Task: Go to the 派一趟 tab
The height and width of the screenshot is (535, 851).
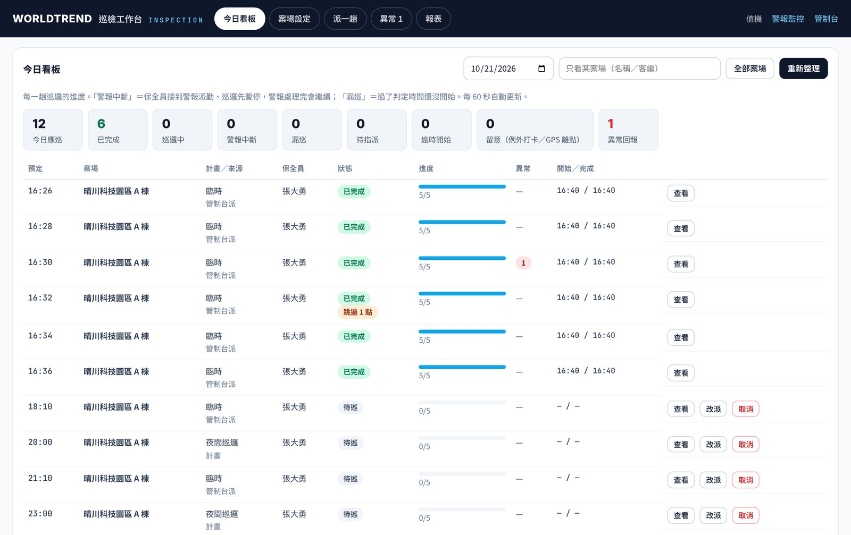Action: pos(345,19)
